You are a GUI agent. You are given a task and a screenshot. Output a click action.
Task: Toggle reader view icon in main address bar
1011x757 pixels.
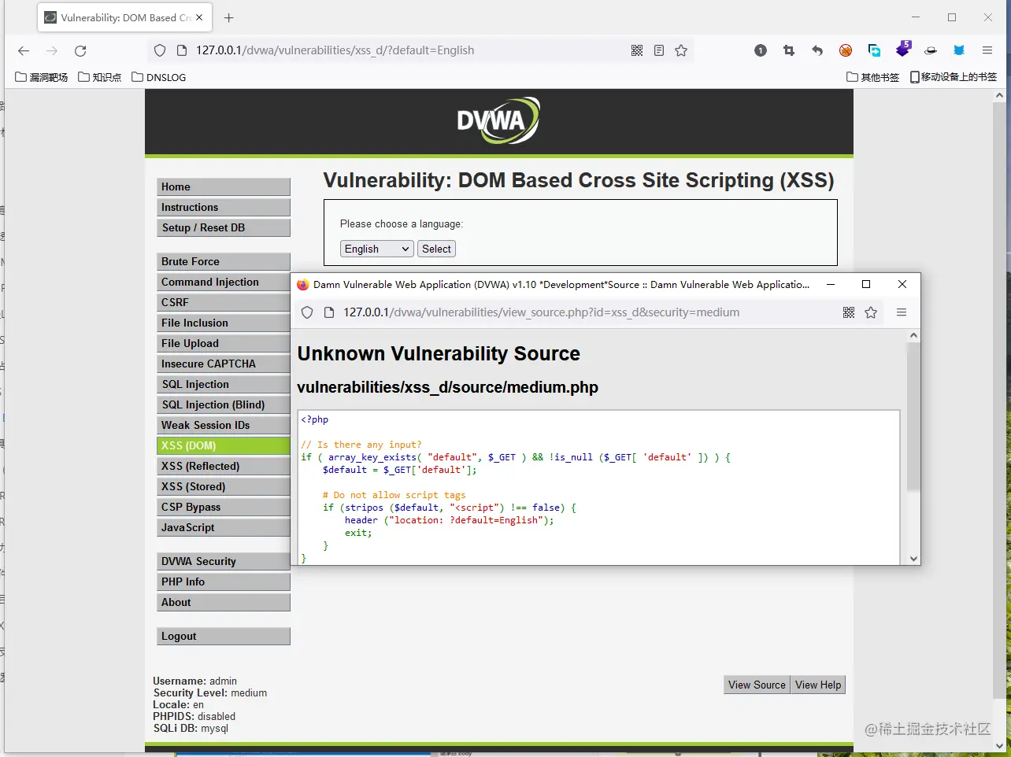point(659,50)
